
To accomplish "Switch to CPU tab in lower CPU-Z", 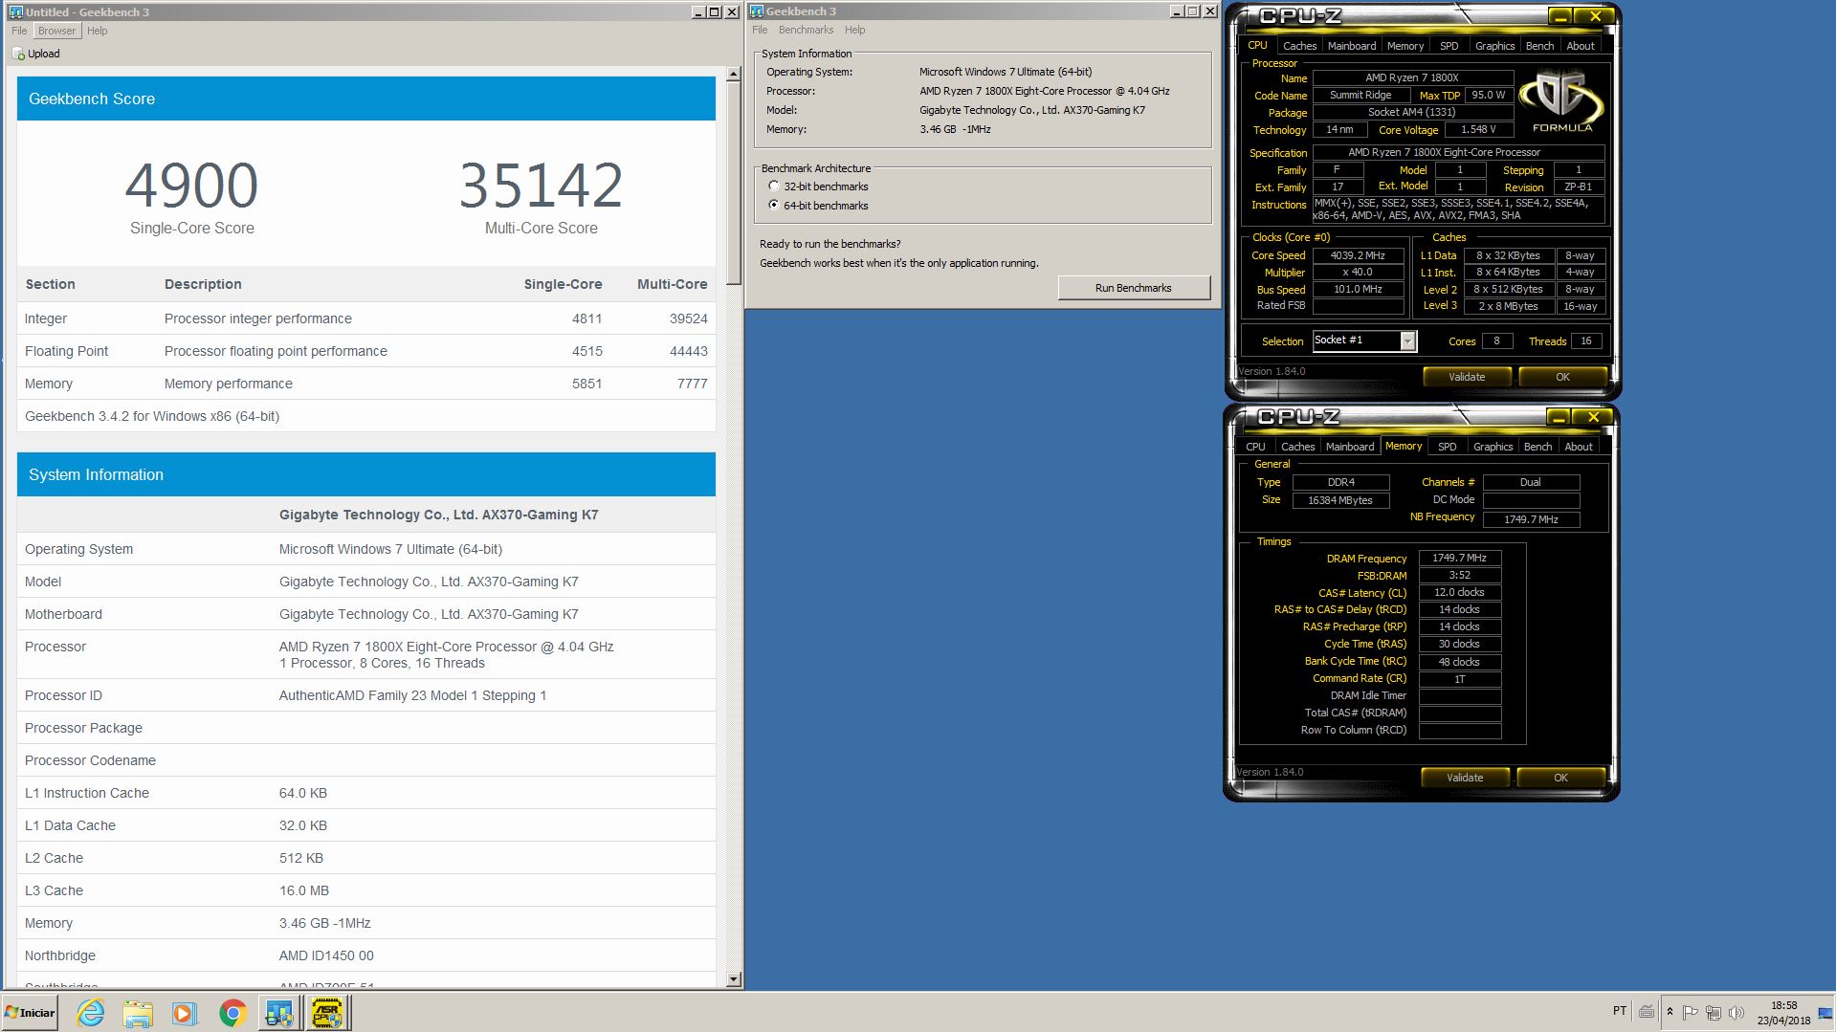I will click(1255, 447).
